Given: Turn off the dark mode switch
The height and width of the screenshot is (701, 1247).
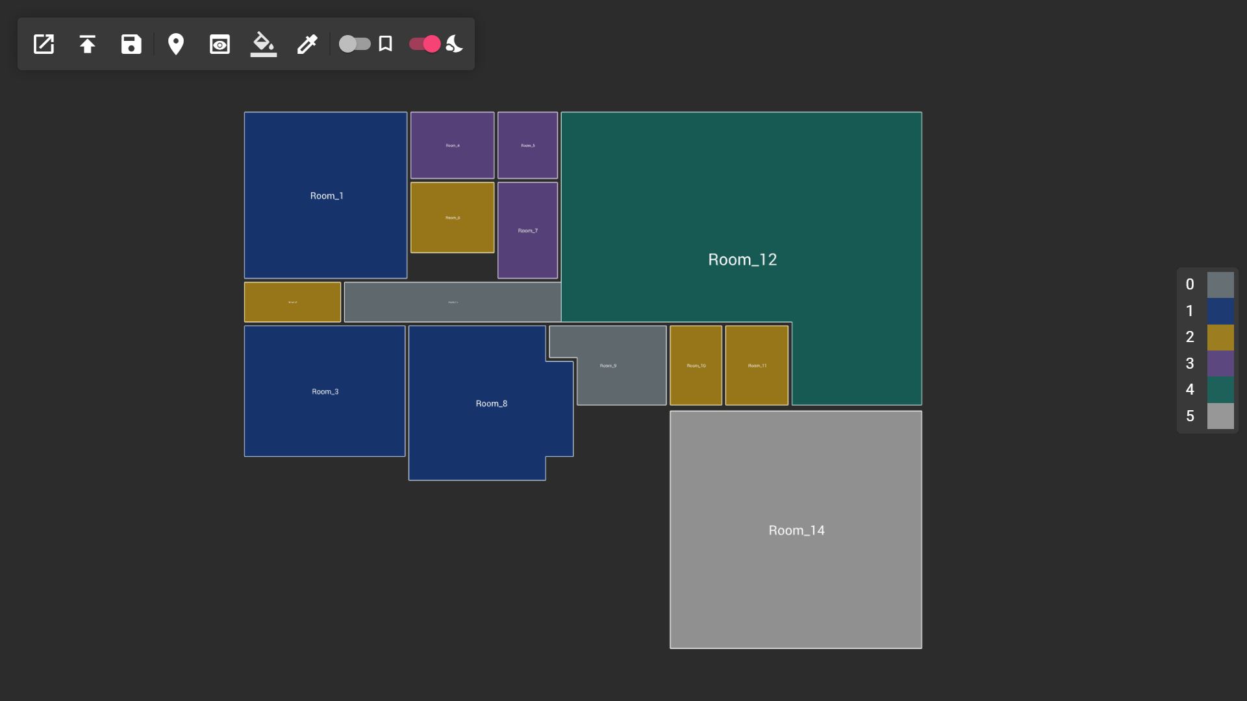Looking at the screenshot, I should (x=425, y=44).
